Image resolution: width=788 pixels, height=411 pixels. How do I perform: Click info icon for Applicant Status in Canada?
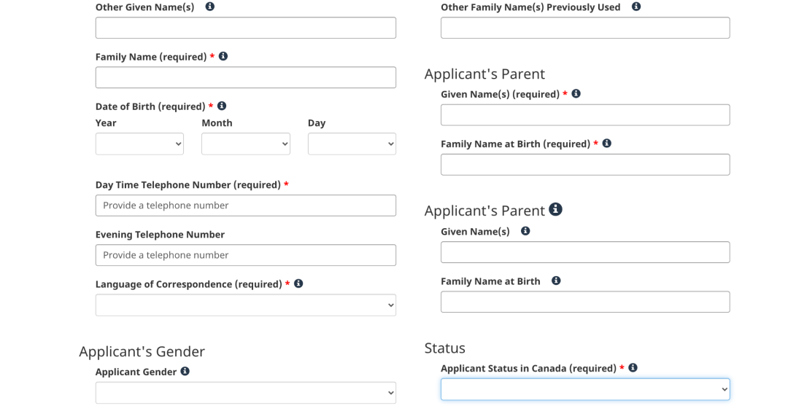click(x=633, y=368)
